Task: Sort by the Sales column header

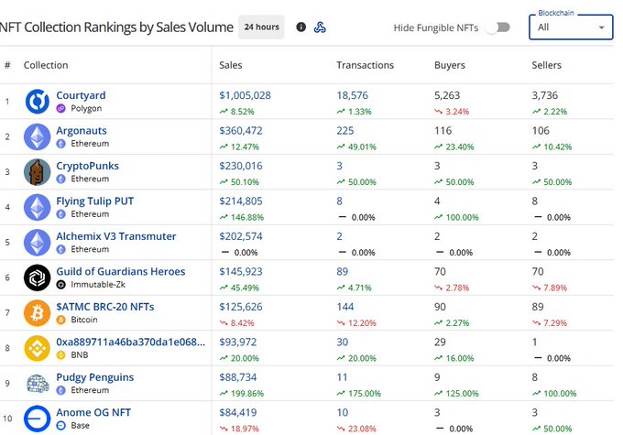Action: (x=231, y=65)
